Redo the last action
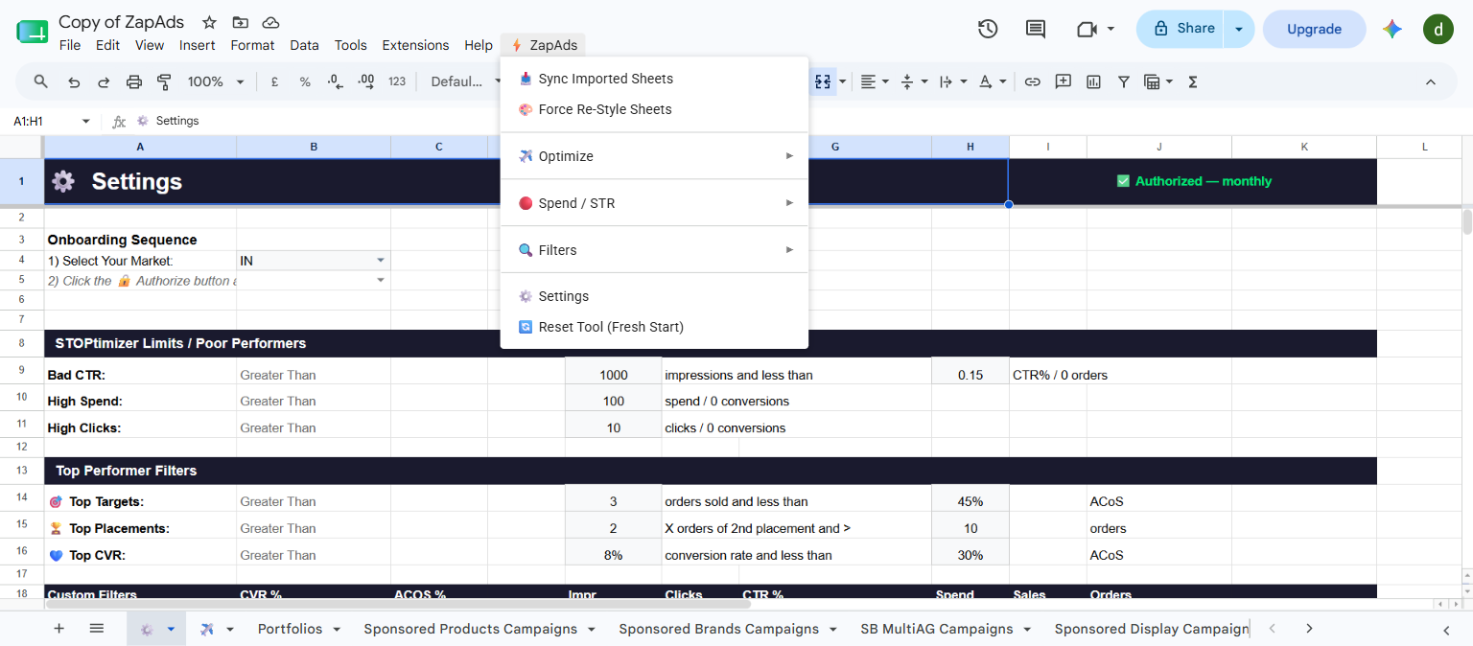 104,81
